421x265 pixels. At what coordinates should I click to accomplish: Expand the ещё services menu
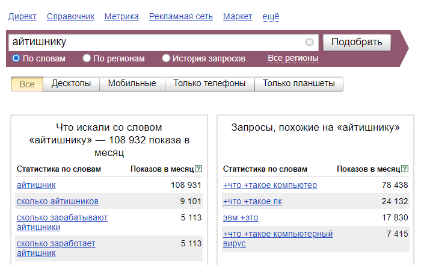[x=271, y=16]
